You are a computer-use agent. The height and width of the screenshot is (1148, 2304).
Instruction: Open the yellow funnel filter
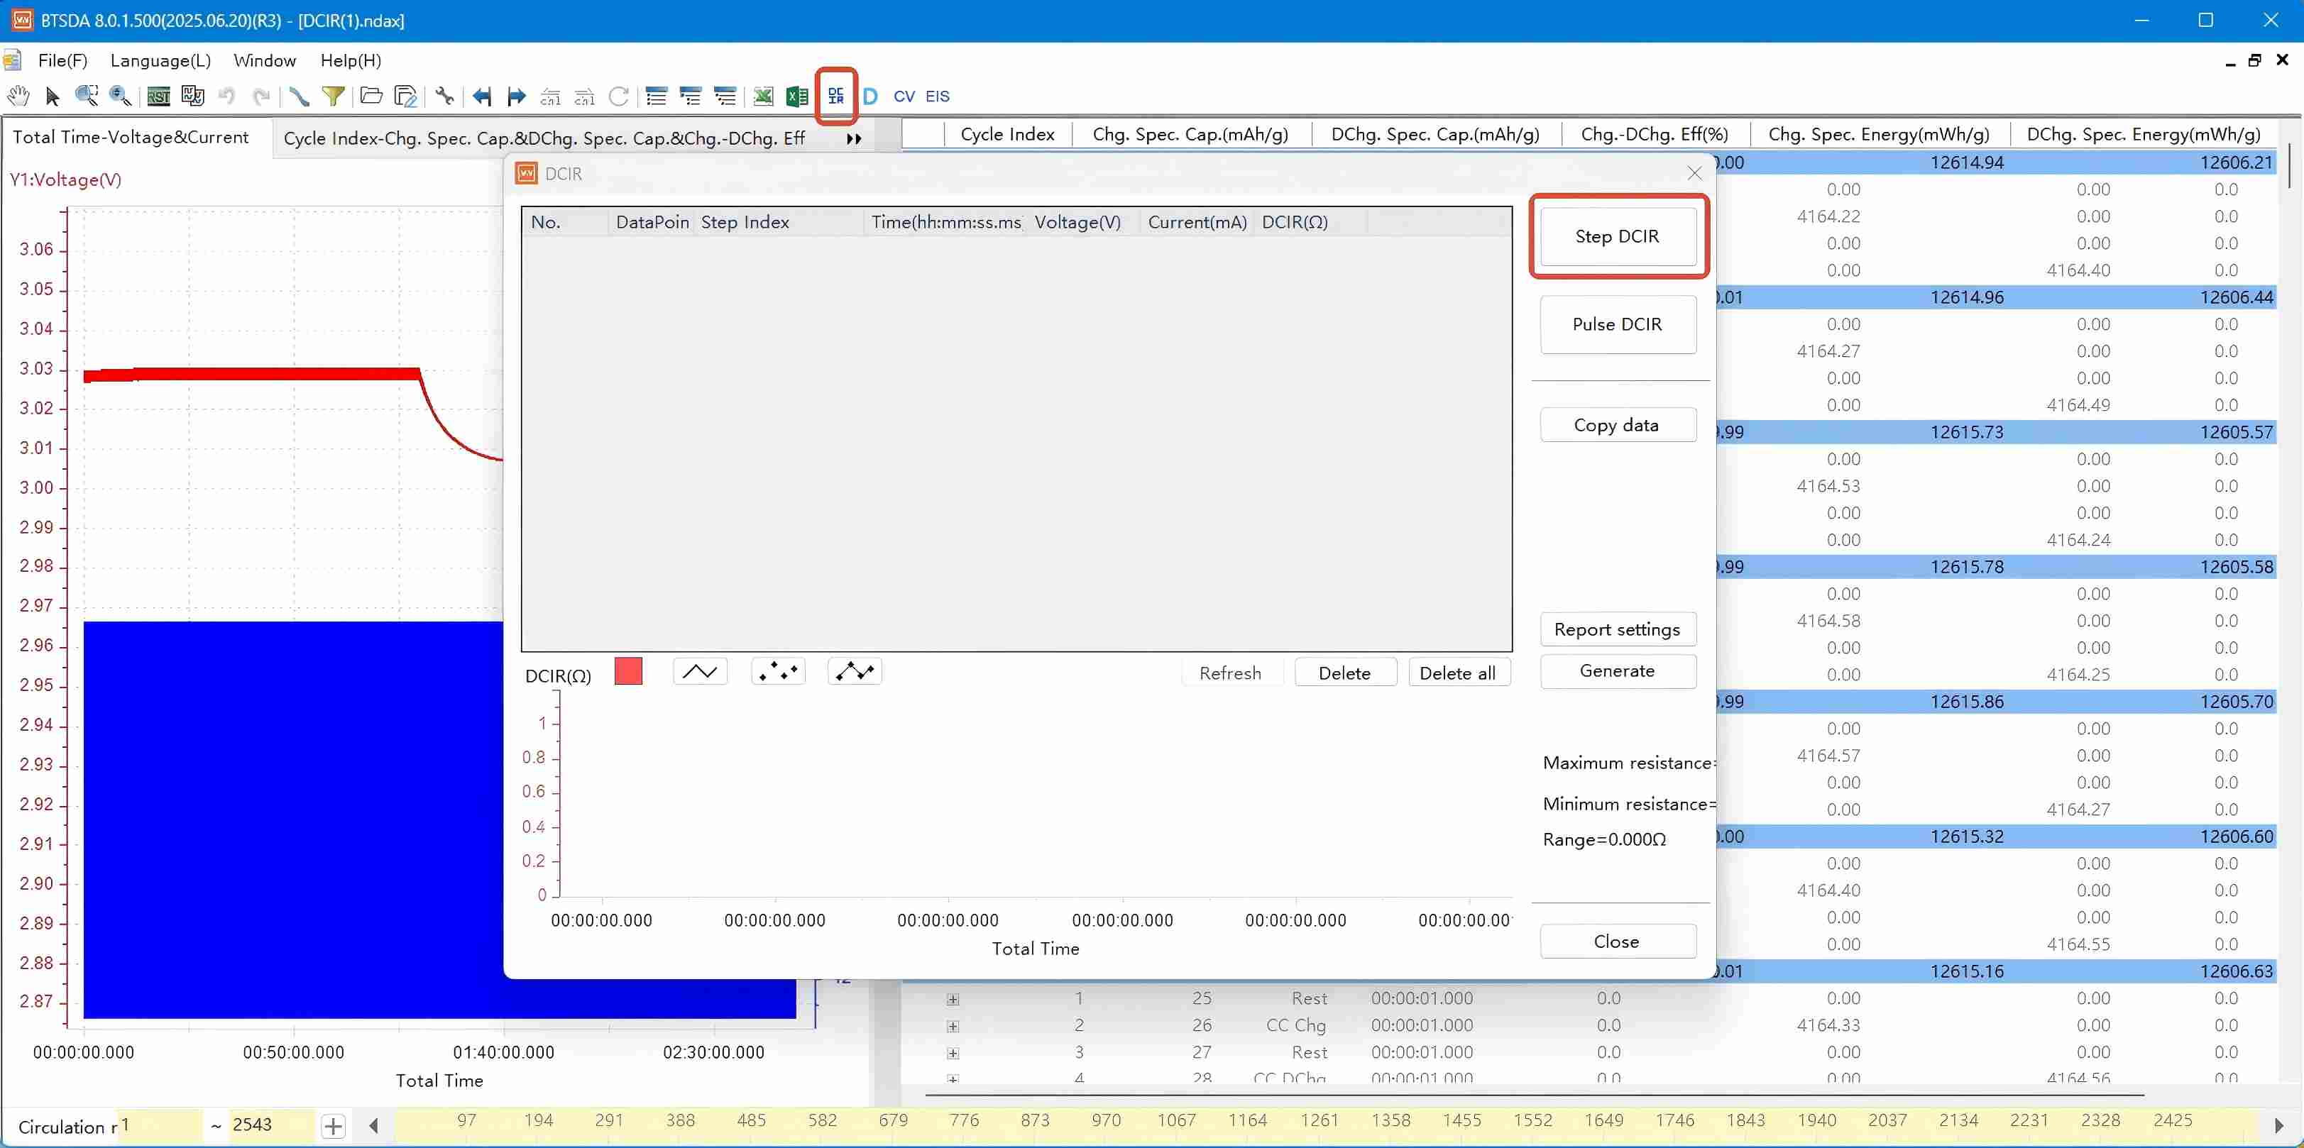coord(333,96)
